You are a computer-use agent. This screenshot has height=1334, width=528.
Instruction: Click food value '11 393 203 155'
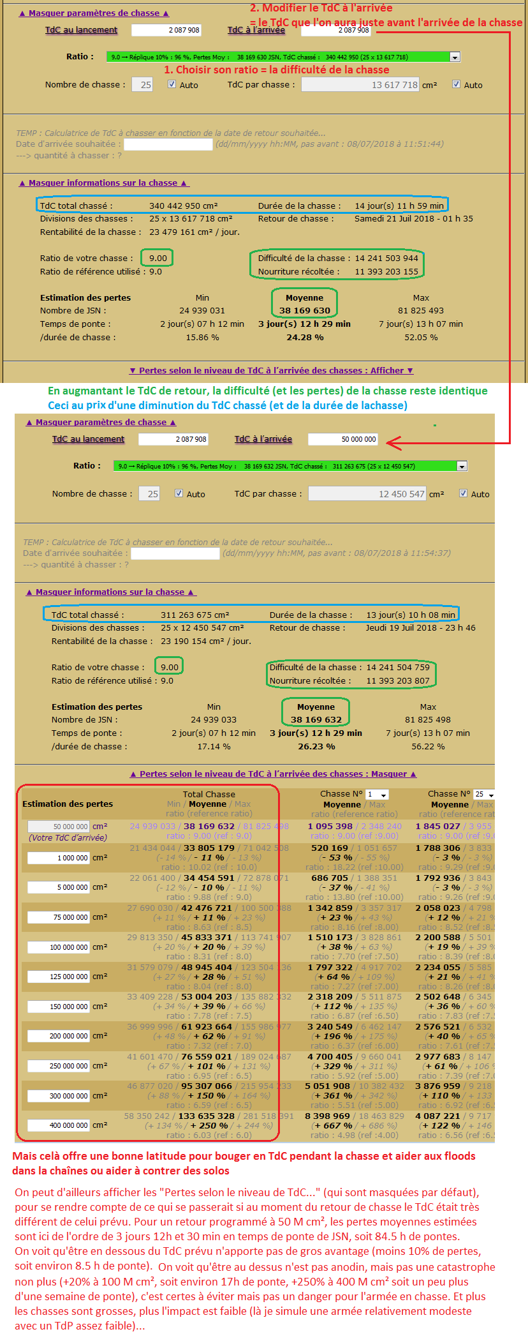386,271
